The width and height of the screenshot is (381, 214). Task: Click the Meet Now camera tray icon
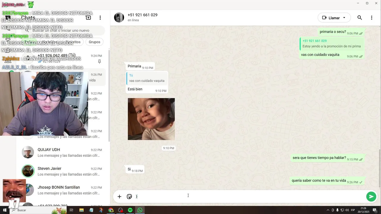pos(333,210)
